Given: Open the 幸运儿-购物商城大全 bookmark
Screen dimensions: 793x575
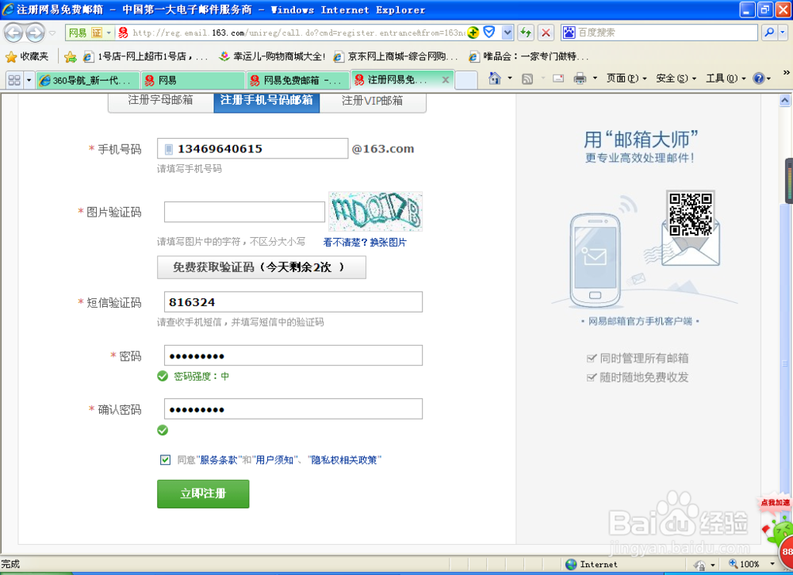Looking at the screenshot, I should pyautogui.click(x=272, y=56).
